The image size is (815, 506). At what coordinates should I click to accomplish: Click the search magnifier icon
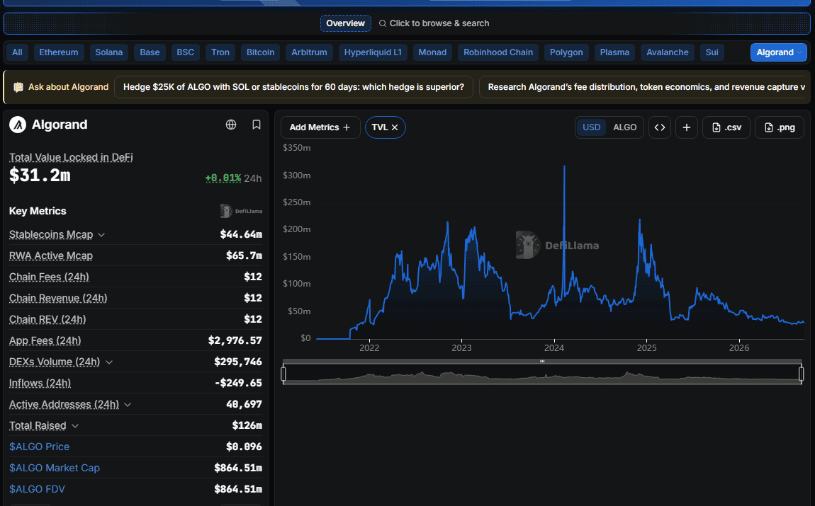coord(383,23)
